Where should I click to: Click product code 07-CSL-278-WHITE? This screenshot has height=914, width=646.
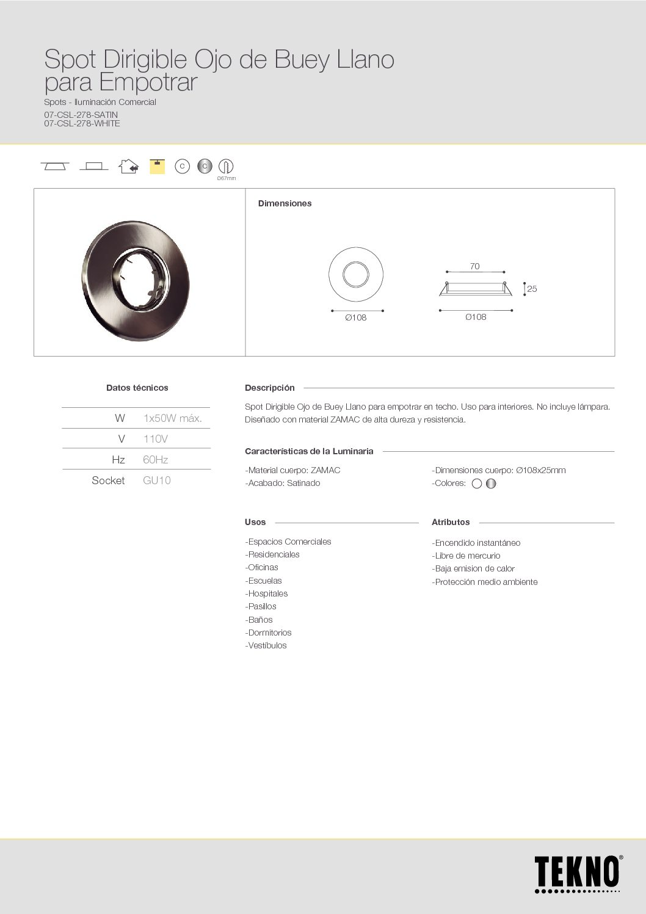tap(82, 123)
